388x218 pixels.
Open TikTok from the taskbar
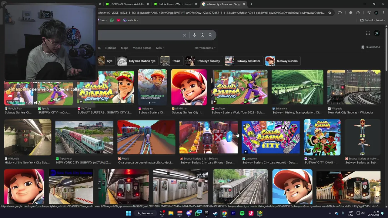click(x=251, y=213)
